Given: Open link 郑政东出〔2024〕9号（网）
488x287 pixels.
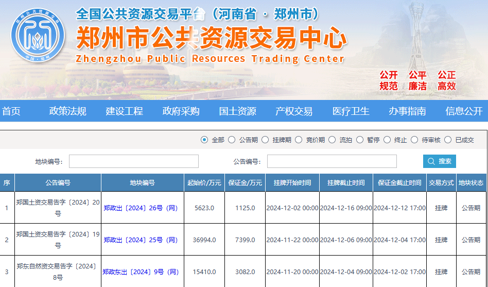Looking at the screenshot, I should [141, 272].
